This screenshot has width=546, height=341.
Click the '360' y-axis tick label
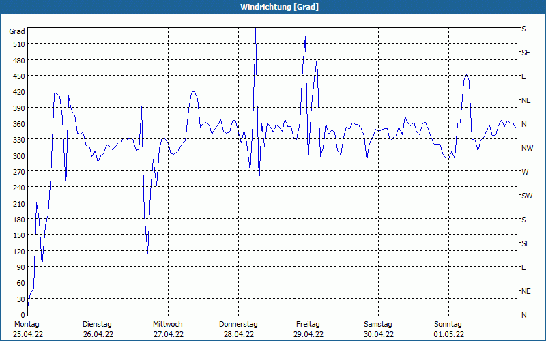[19, 124]
